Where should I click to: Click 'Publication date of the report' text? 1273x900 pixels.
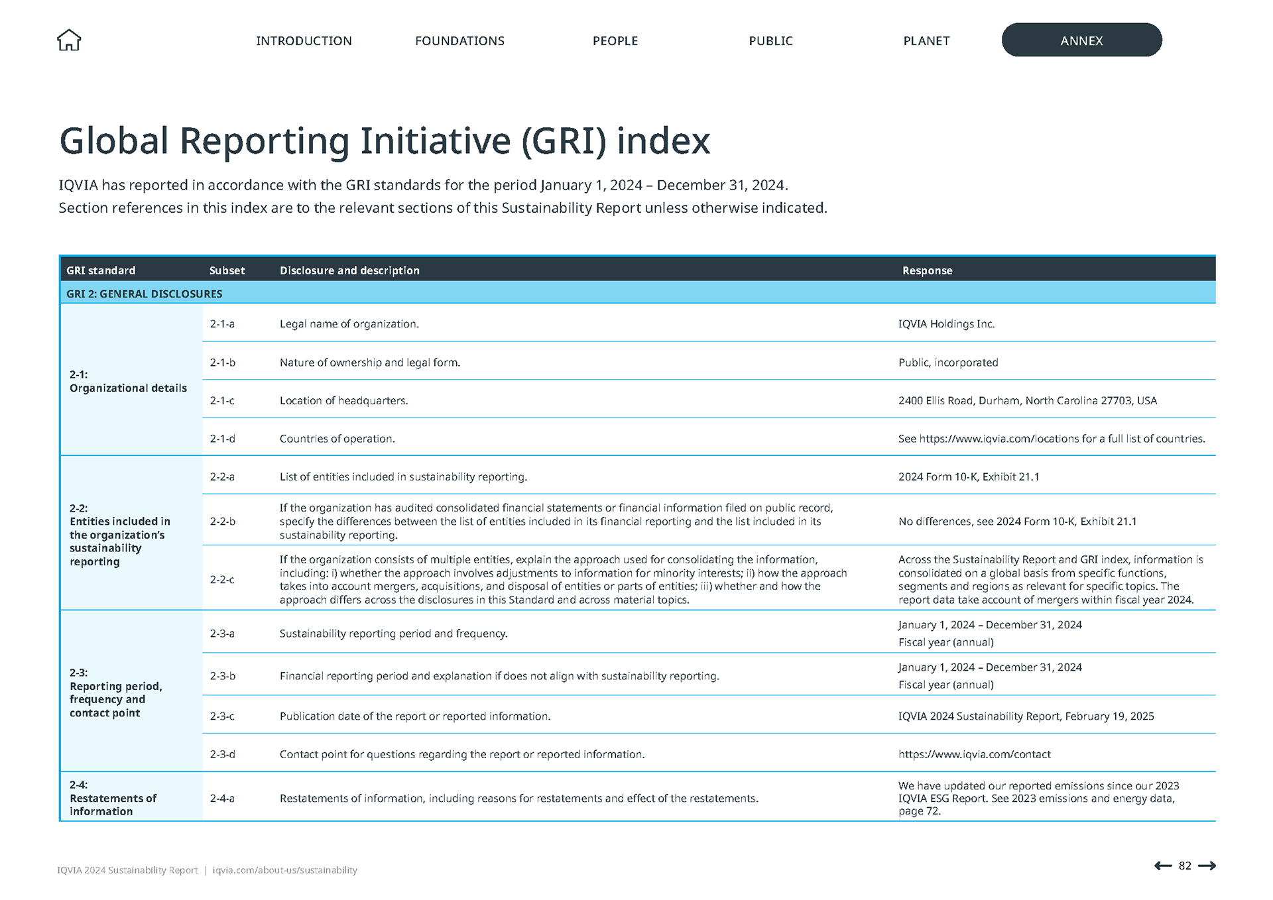pos(415,716)
